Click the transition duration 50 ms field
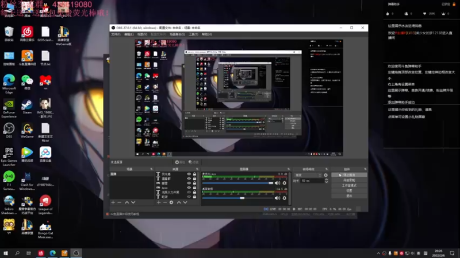Screen dimensions: 460x258 (312, 181)
